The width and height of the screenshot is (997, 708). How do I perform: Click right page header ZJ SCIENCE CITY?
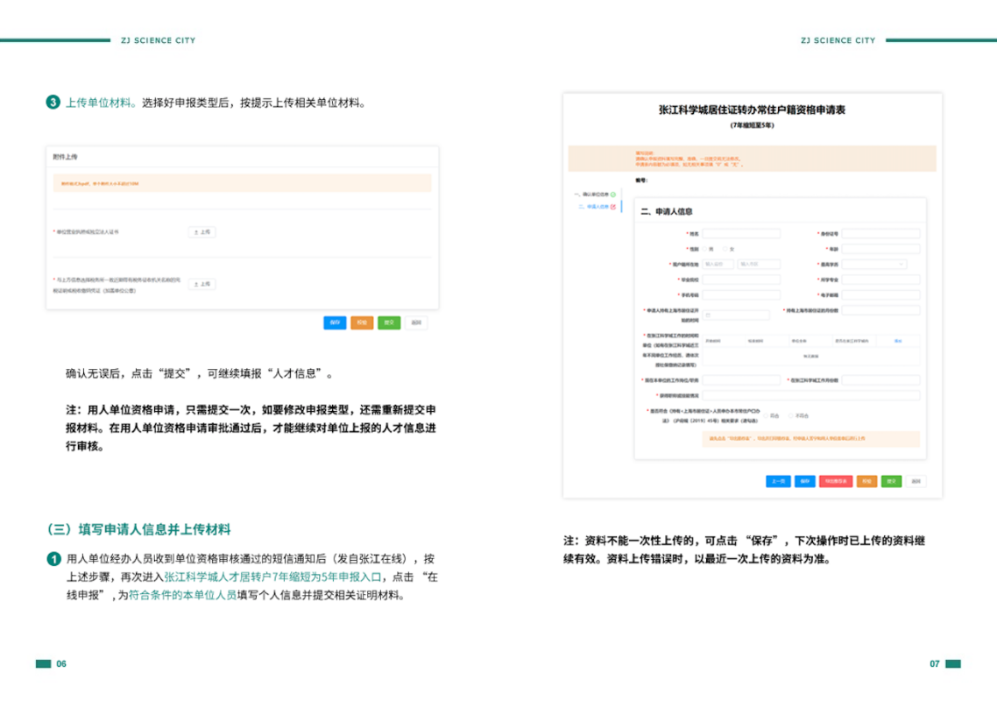pyautogui.click(x=838, y=40)
